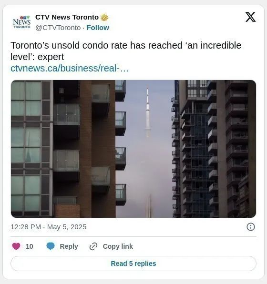Click the blue reply speech bubble icon

coord(51,246)
